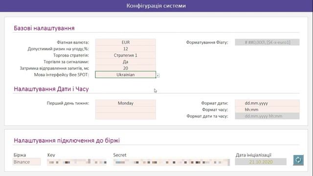Click the initialization date 21.10.2020
This screenshot has height=176, width=313.
click(x=261, y=162)
